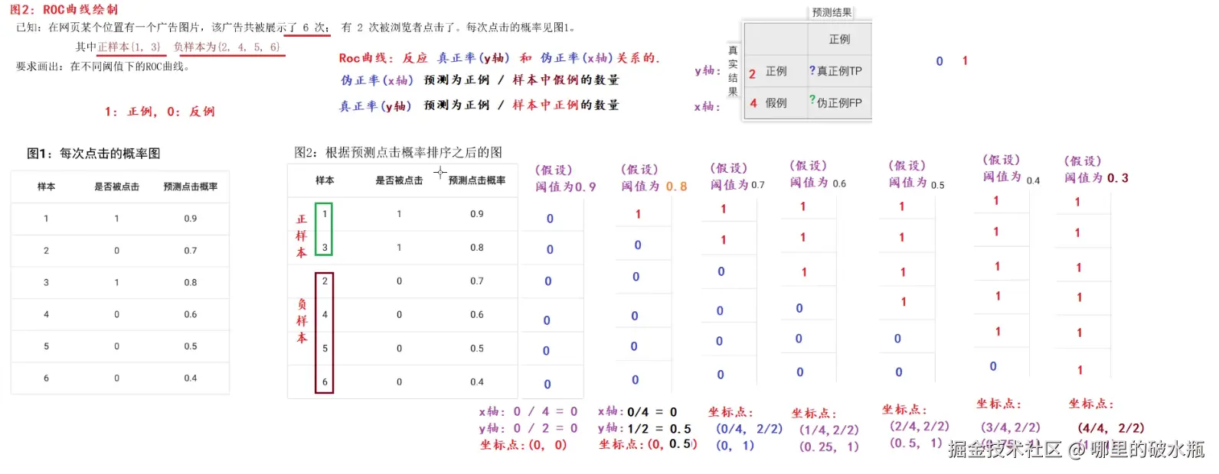Image resolution: width=1219 pixels, height=474 pixels.
Task: Click the underlined text '正样本{1, 3}'
Action: [129, 47]
